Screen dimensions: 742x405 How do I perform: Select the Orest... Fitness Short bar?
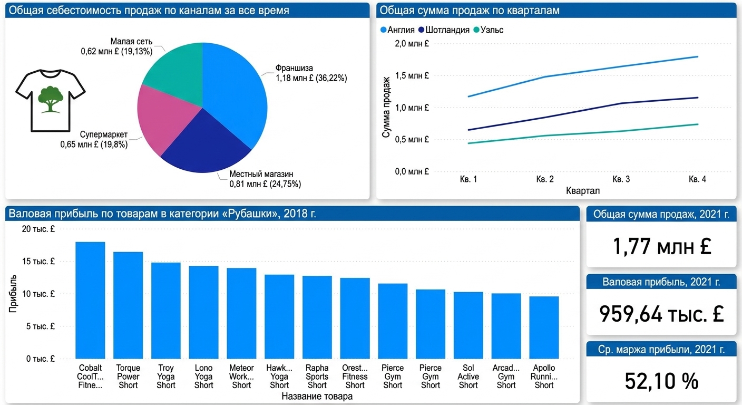tap(355, 319)
